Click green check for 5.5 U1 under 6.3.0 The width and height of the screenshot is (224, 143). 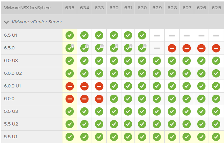pyautogui.click(x=142, y=136)
